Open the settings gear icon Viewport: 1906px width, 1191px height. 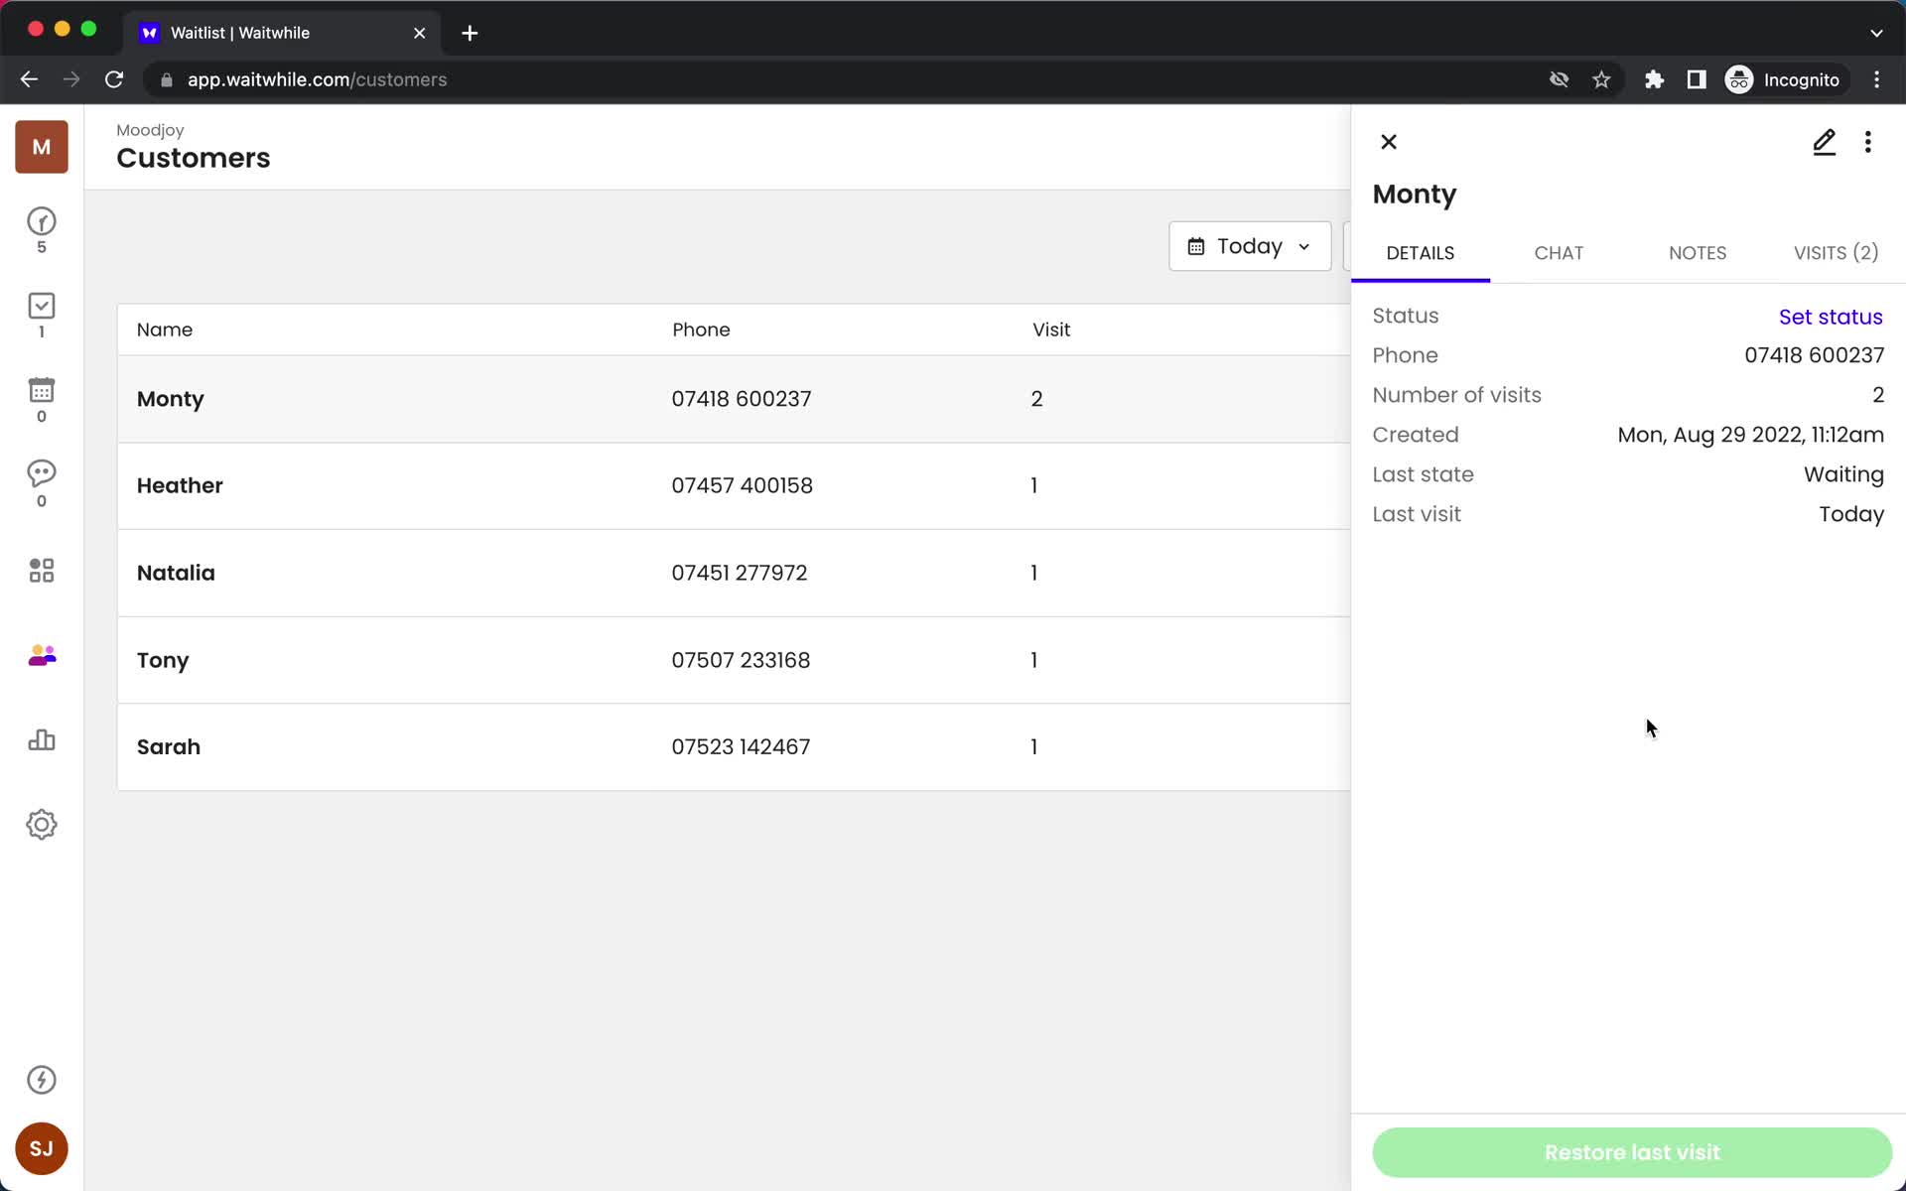point(40,823)
